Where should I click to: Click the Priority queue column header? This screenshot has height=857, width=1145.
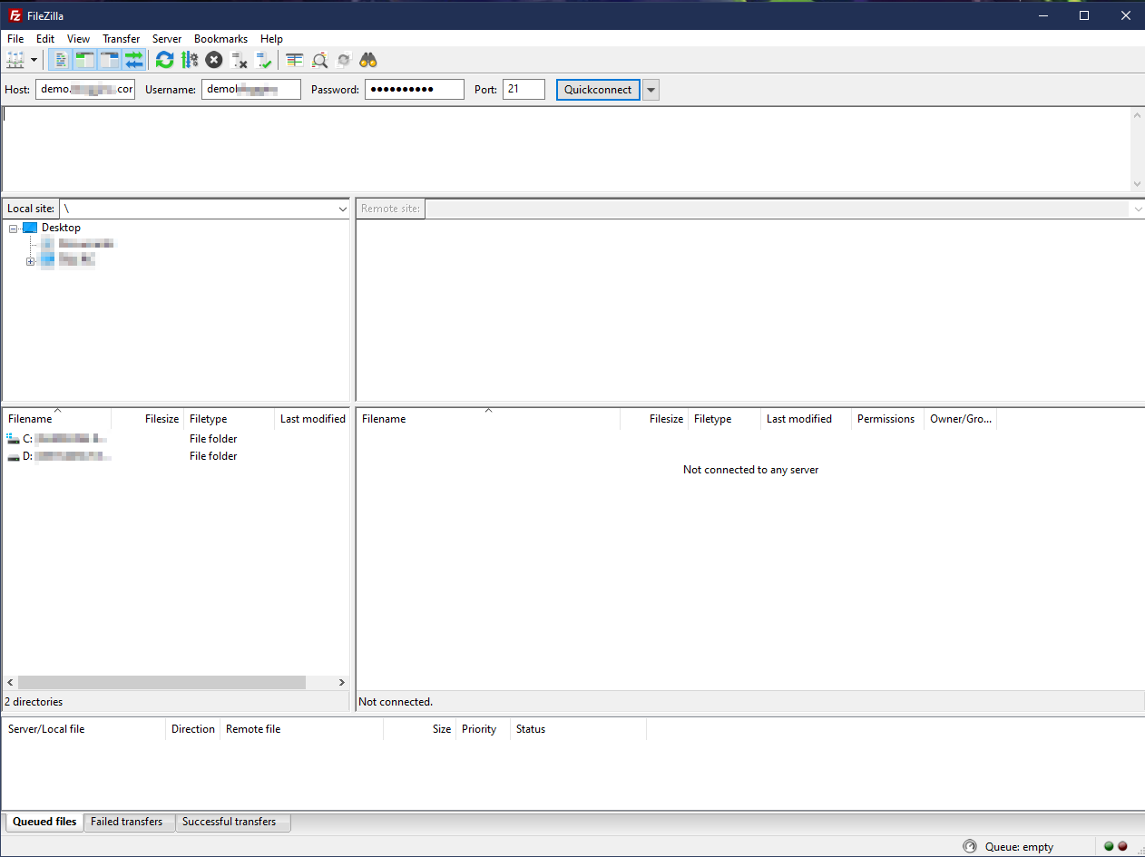tap(484, 729)
